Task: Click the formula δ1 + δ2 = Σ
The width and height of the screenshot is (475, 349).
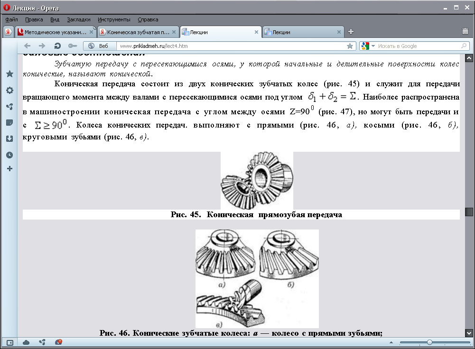Action: (x=332, y=97)
